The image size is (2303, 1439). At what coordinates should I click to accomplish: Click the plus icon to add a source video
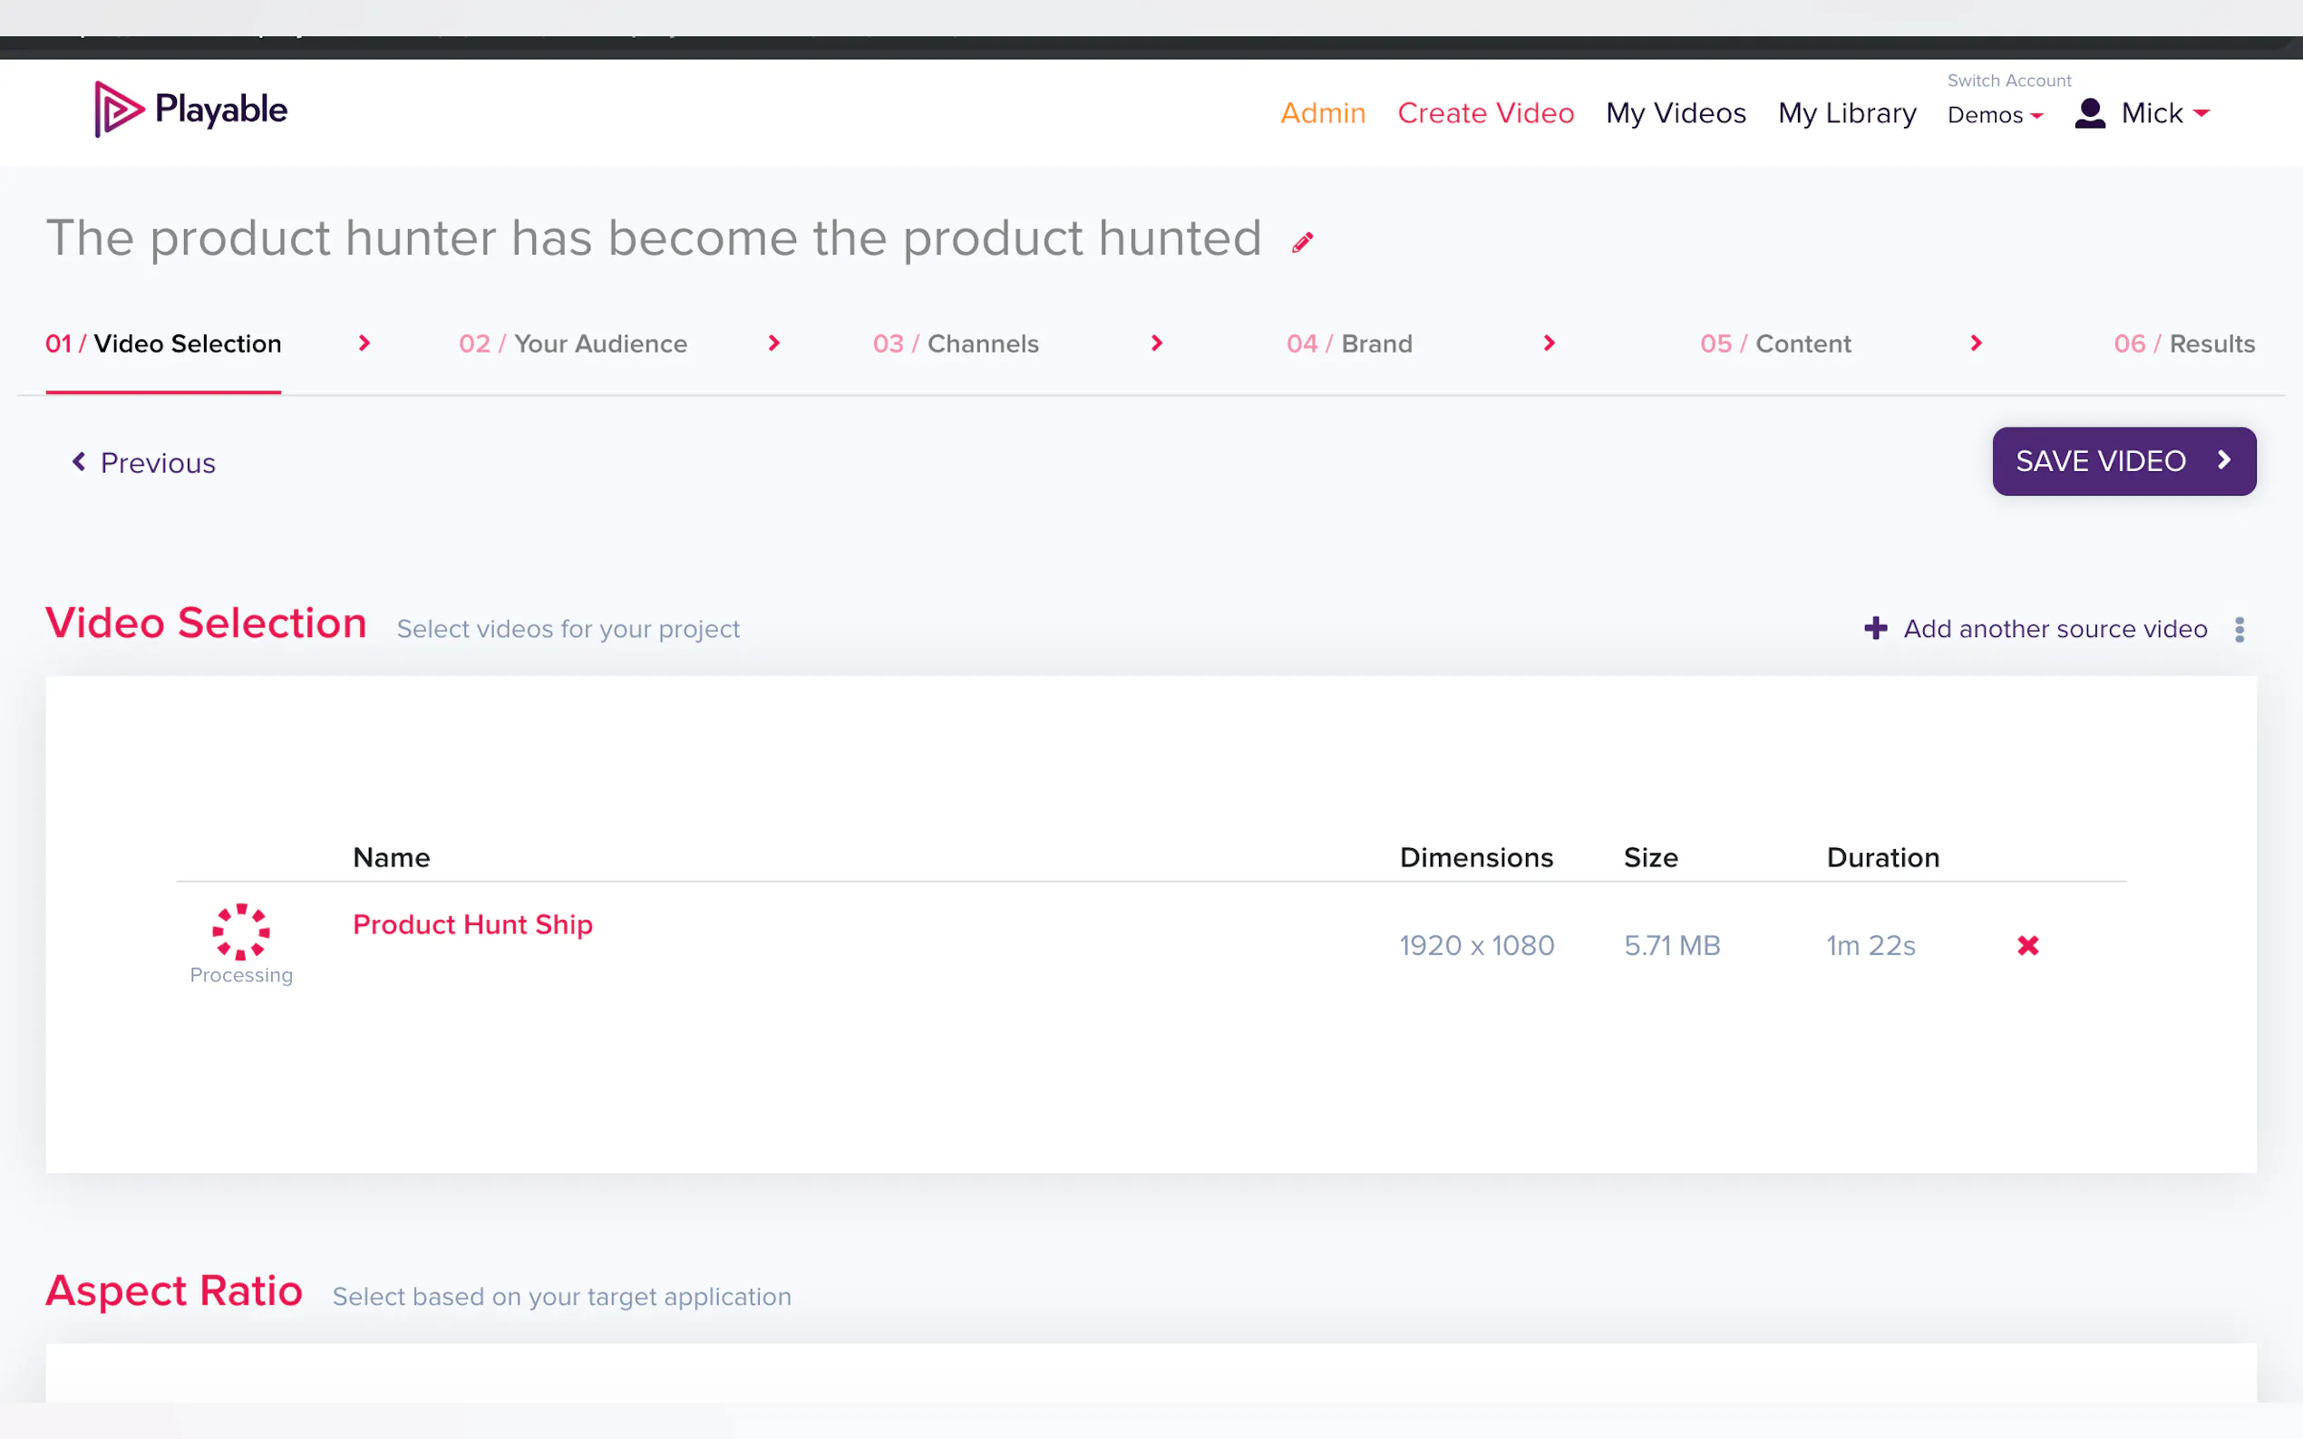click(1874, 628)
